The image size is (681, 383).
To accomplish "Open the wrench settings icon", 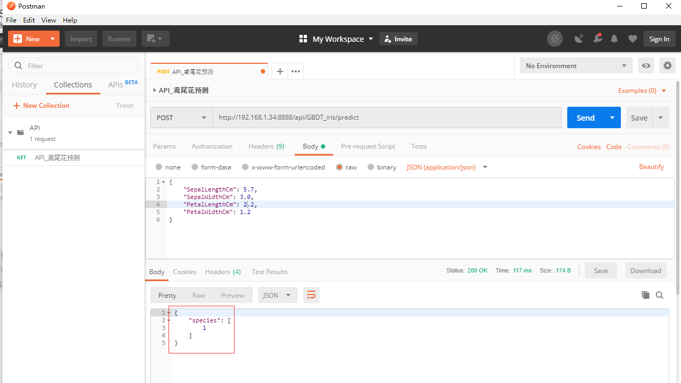I will click(x=597, y=39).
